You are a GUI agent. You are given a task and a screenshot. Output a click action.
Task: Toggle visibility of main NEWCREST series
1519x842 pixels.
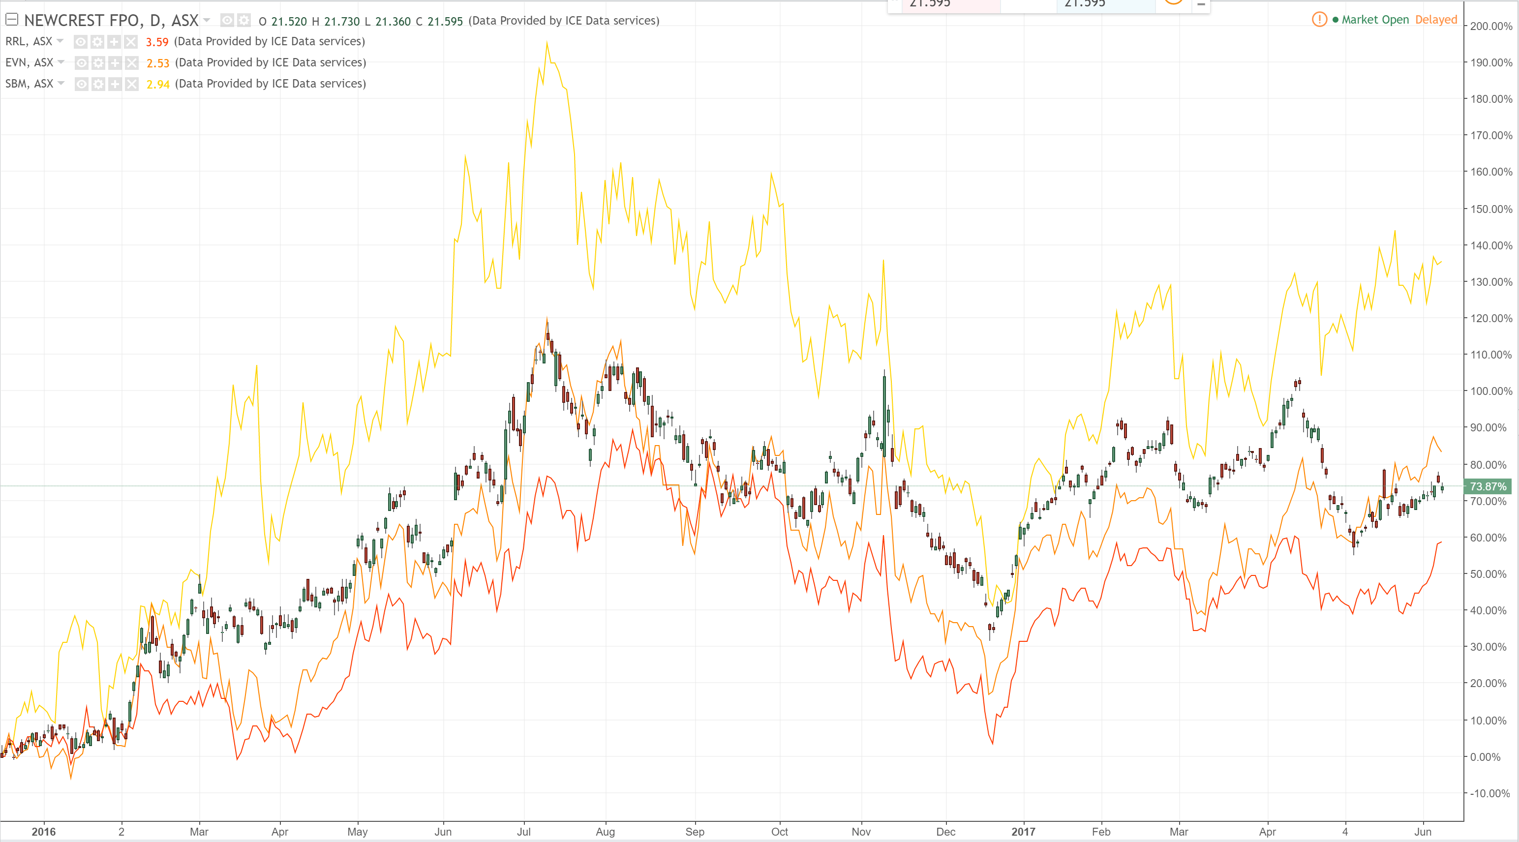click(227, 21)
